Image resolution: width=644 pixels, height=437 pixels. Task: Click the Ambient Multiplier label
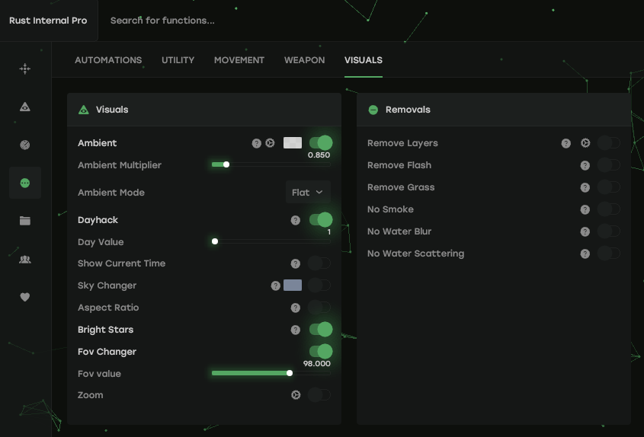click(x=120, y=165)
